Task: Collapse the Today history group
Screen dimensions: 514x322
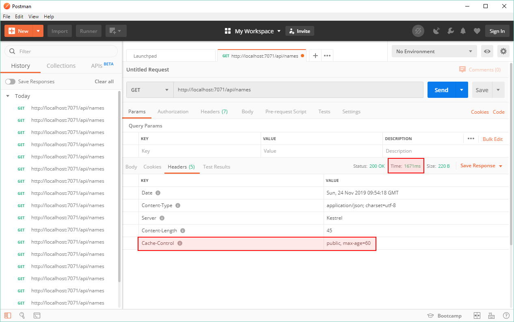Action: pyautogui.click(x=8, y=96)
